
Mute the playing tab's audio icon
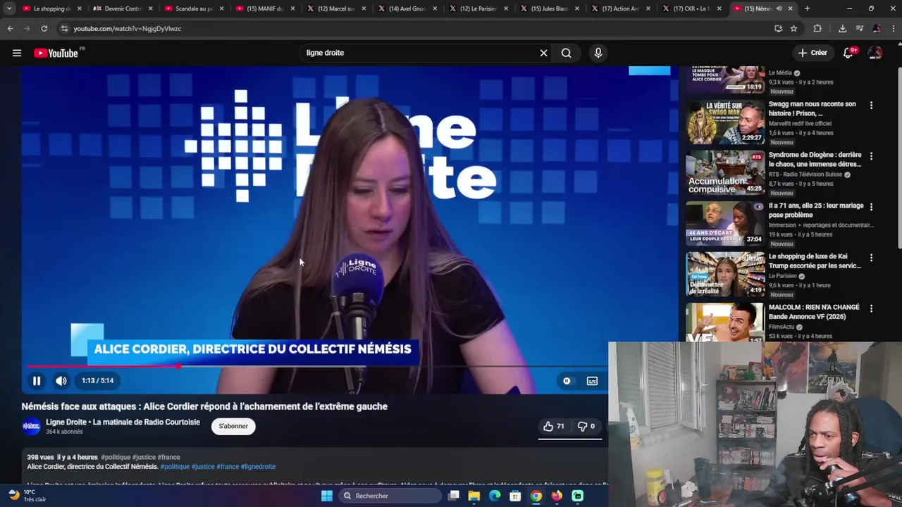point(779,8)
